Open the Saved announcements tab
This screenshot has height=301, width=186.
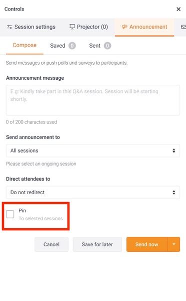(63, 46)
